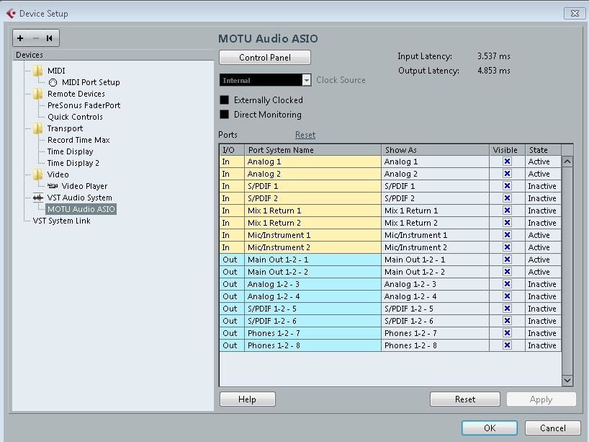This screenshot has width=589, height=442.
Task: Click the Port System Name column header
Action: pos(313,150)
